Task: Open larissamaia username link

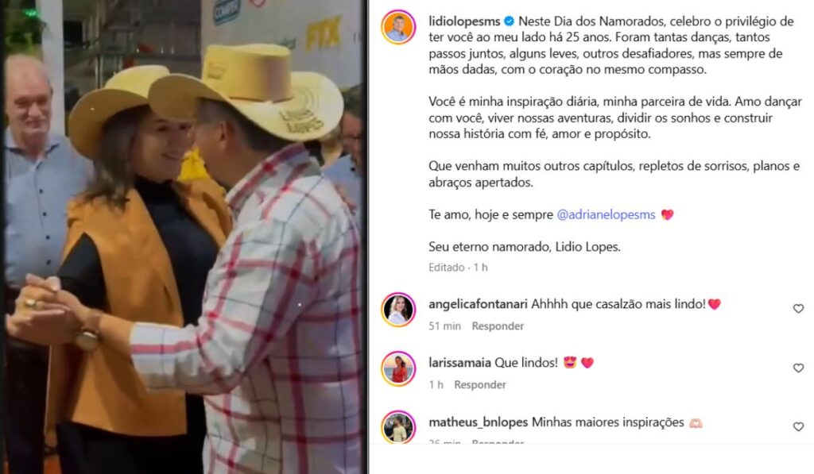Action: pyautogui.click(x=459, y=363)
